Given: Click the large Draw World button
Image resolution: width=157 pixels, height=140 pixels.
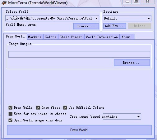Looking at the screenshot, I should point(79,130).
